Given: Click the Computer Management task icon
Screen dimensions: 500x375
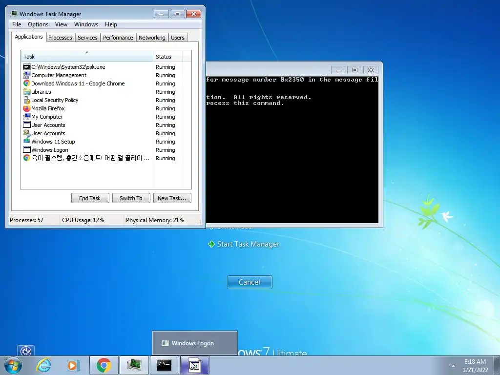Looking at the screenshot, I should pos(27,75).
